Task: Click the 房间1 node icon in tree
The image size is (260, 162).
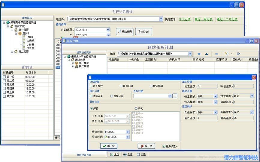Action: click(20, 34)
